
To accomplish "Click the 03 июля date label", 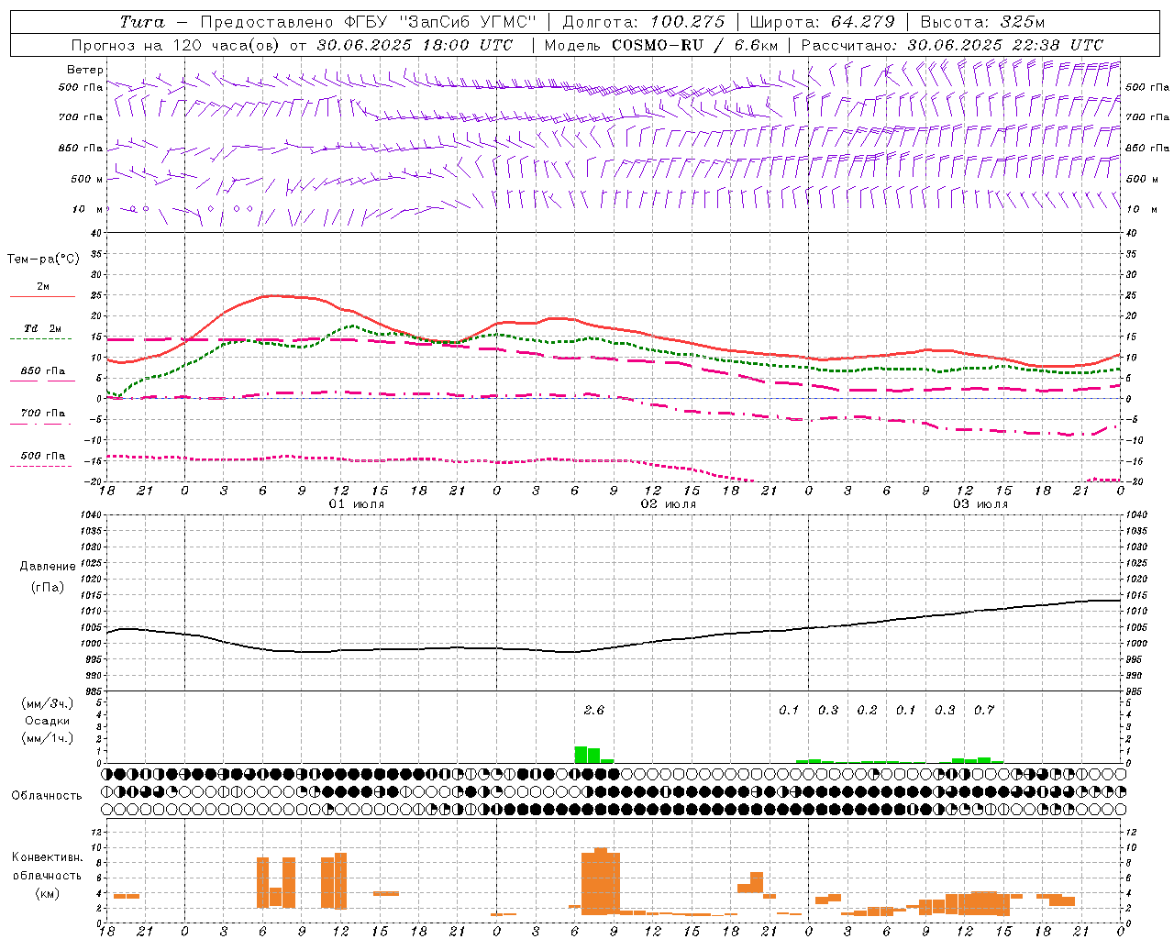I will 980,505.
